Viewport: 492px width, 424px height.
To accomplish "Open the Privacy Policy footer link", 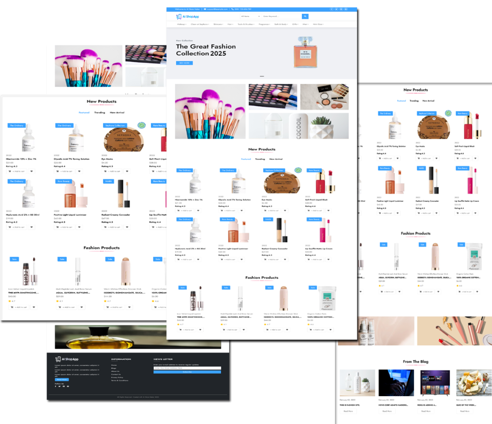I will pos(116,377).
